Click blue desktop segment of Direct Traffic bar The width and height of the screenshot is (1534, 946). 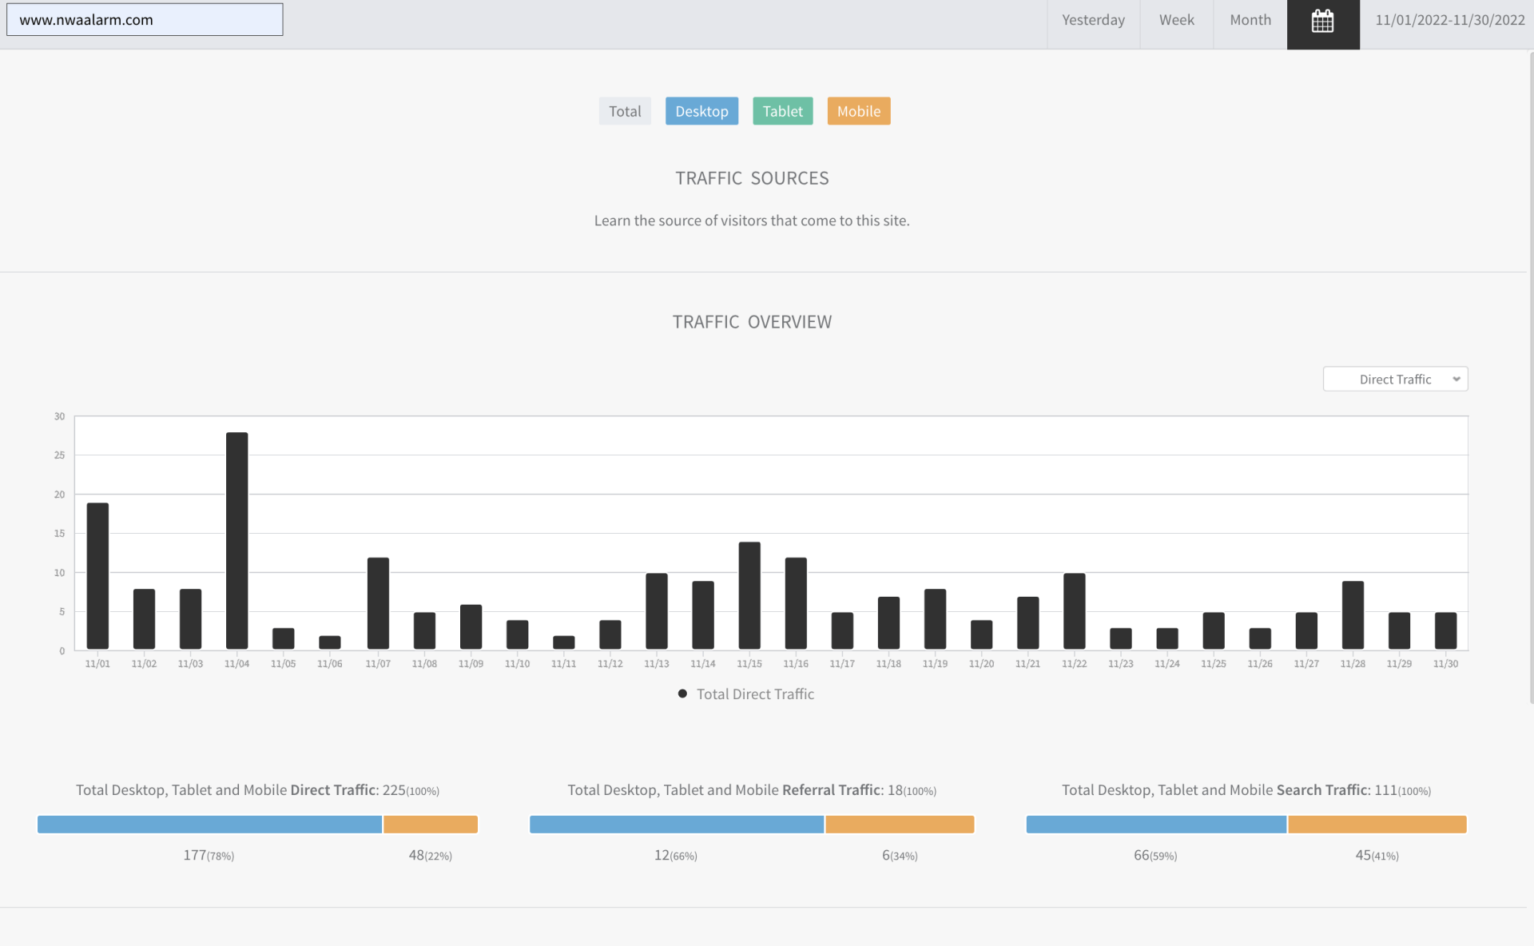(x=209, y=824)
